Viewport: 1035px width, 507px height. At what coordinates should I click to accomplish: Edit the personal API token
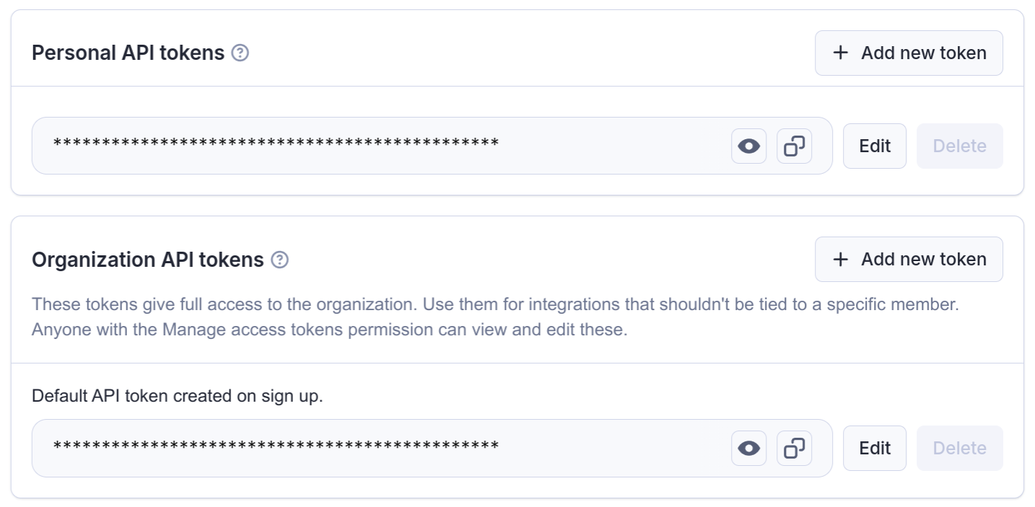(x=874, y=146)
